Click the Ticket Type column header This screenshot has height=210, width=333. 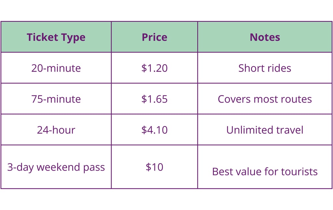coord(56,37)
